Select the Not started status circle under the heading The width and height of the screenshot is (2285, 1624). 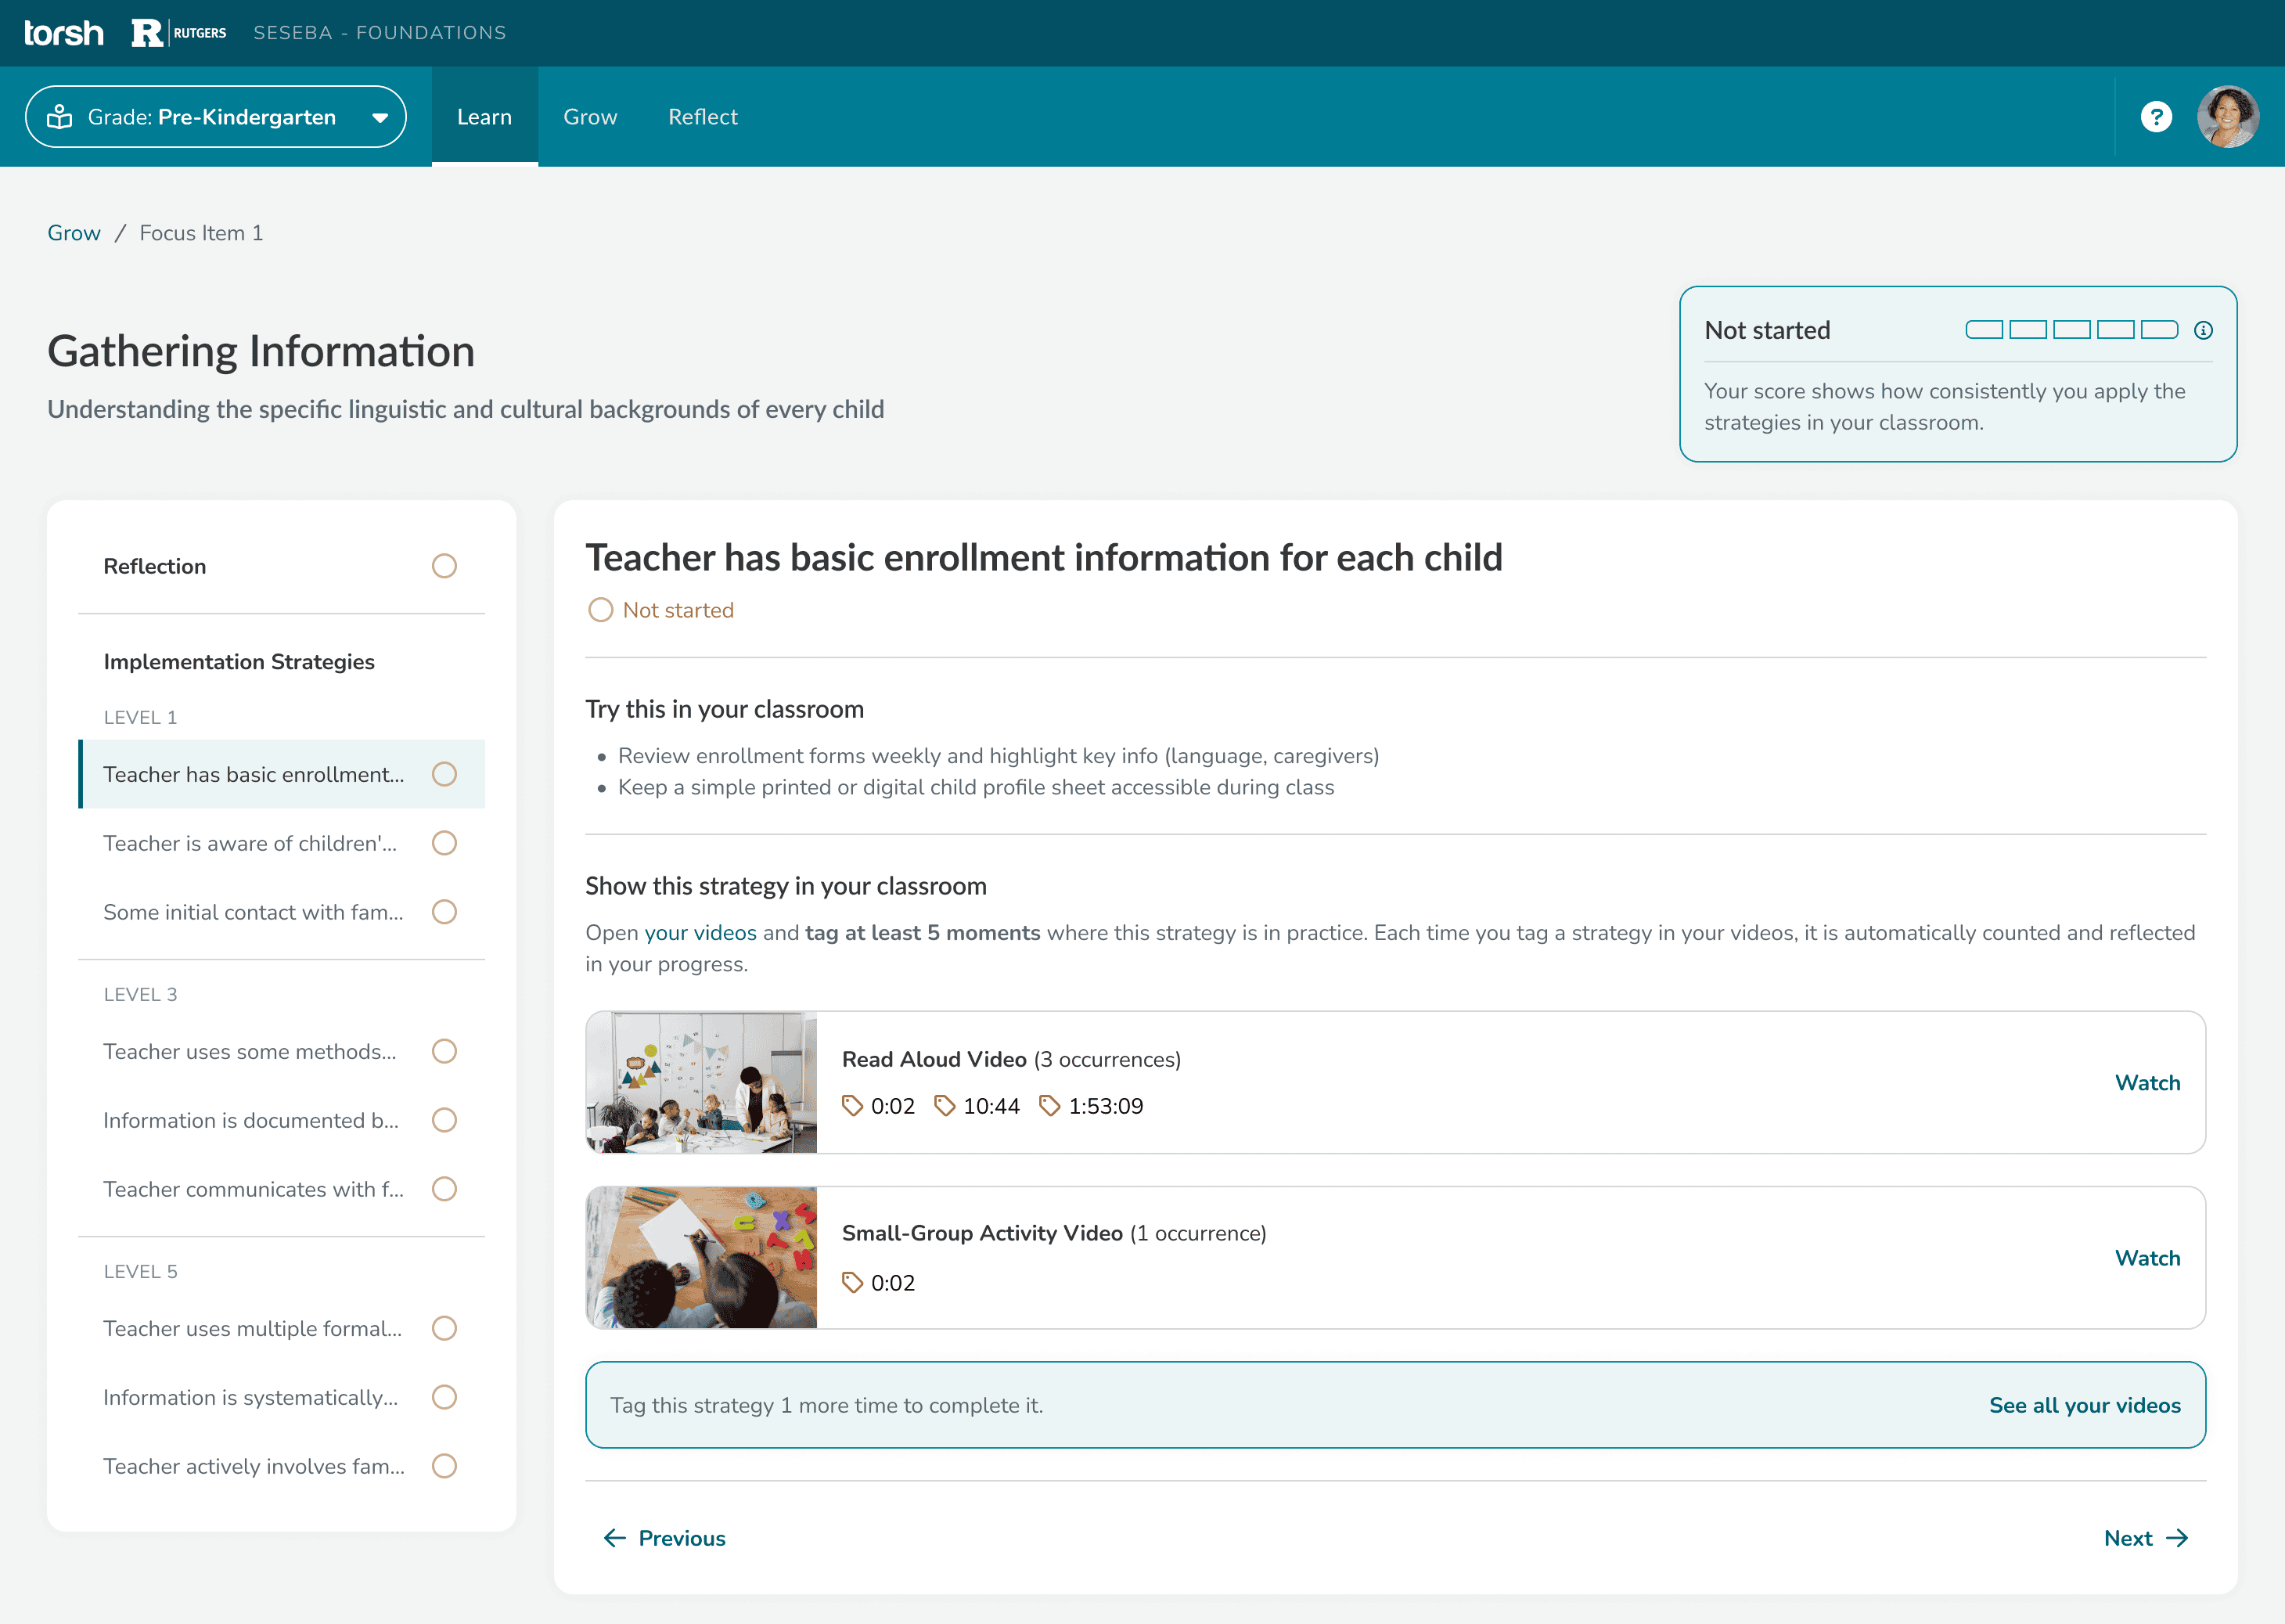coord(601,609)
